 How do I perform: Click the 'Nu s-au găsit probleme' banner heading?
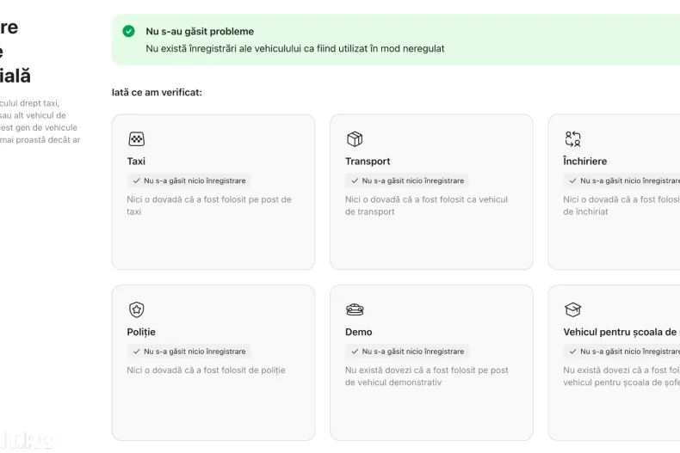pos(200,32)
